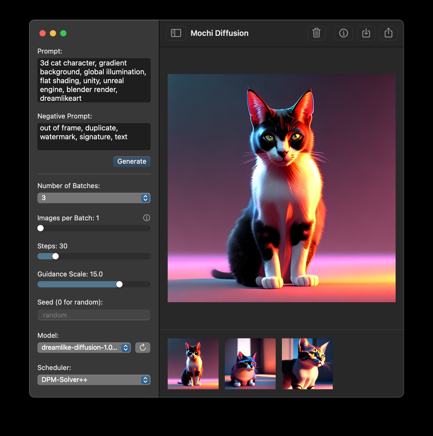Viewport: 433px width, 436px height.
Task: Open the Number of Batches dropdown
Action: tap(94, 198)
